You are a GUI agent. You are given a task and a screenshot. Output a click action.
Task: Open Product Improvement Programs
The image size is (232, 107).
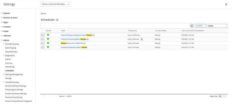19,101
